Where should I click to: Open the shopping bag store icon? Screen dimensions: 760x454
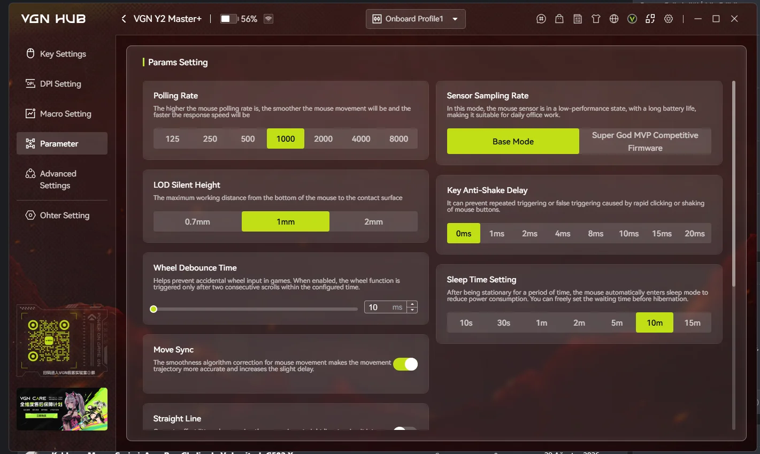(x=559, y=19)
